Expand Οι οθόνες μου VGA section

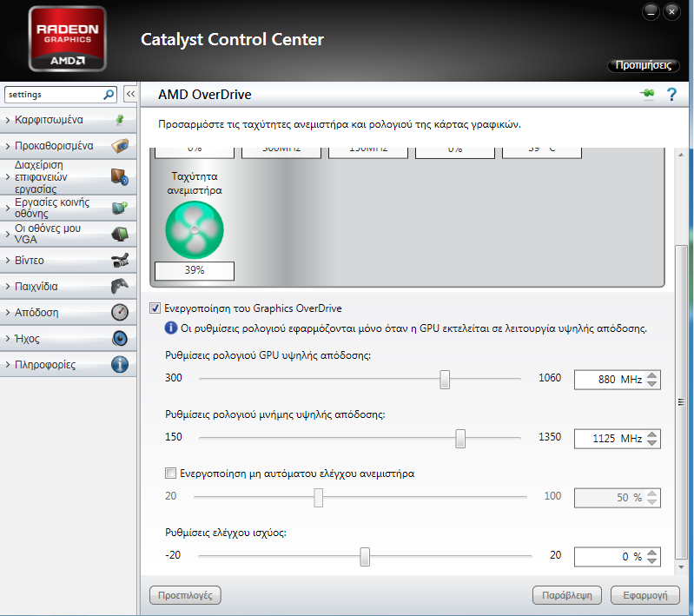pos(68,234)
